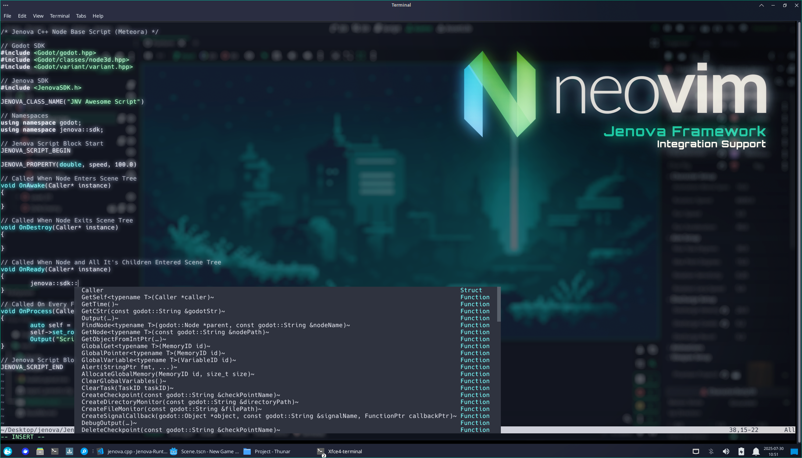The height and width of the screenshot is (458, 802).
Task: Open the window menu dots in title bar
Action: pyautogui.click(x=6, y=5)
